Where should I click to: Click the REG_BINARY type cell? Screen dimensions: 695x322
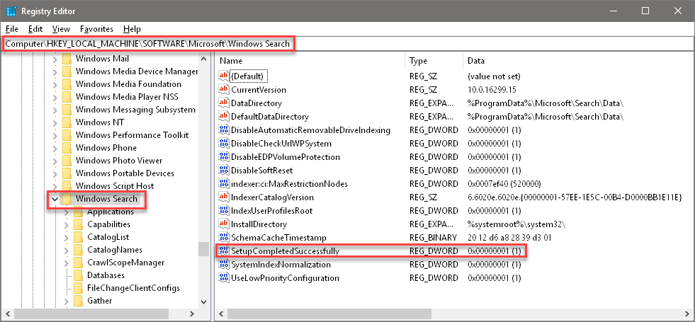(x=431, y=238)
